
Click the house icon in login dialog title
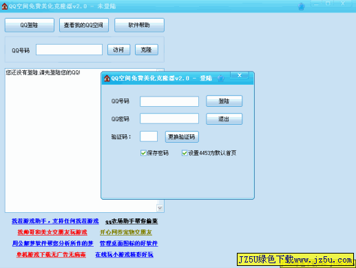(107, 79)
